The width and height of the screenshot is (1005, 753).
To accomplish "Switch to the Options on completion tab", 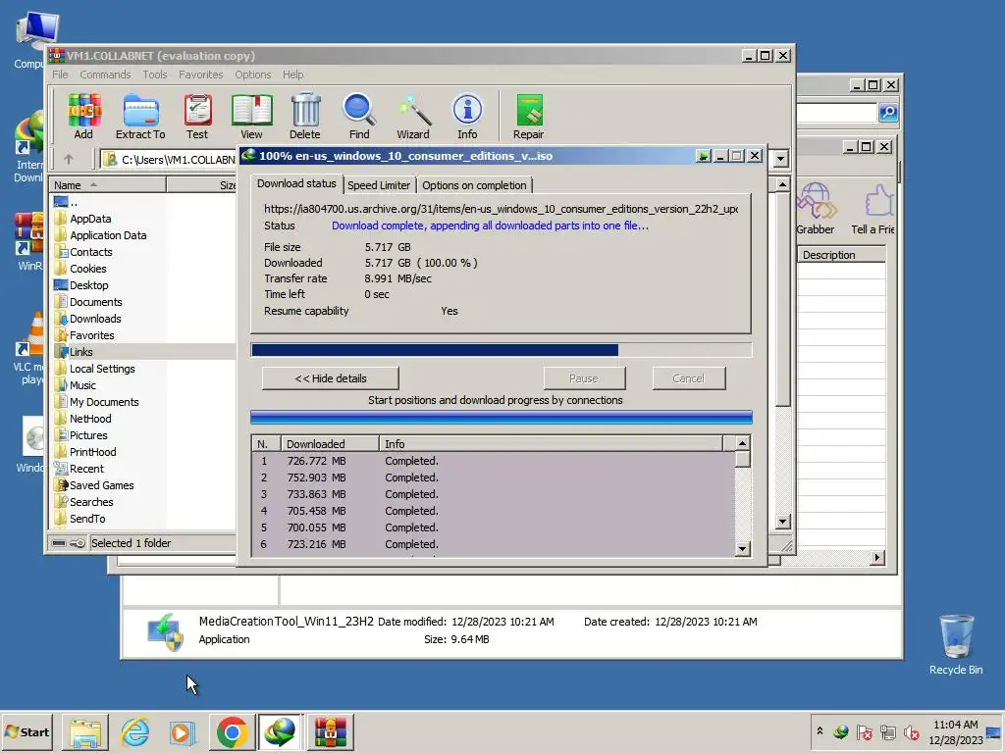I will click(x=474, y=185).
